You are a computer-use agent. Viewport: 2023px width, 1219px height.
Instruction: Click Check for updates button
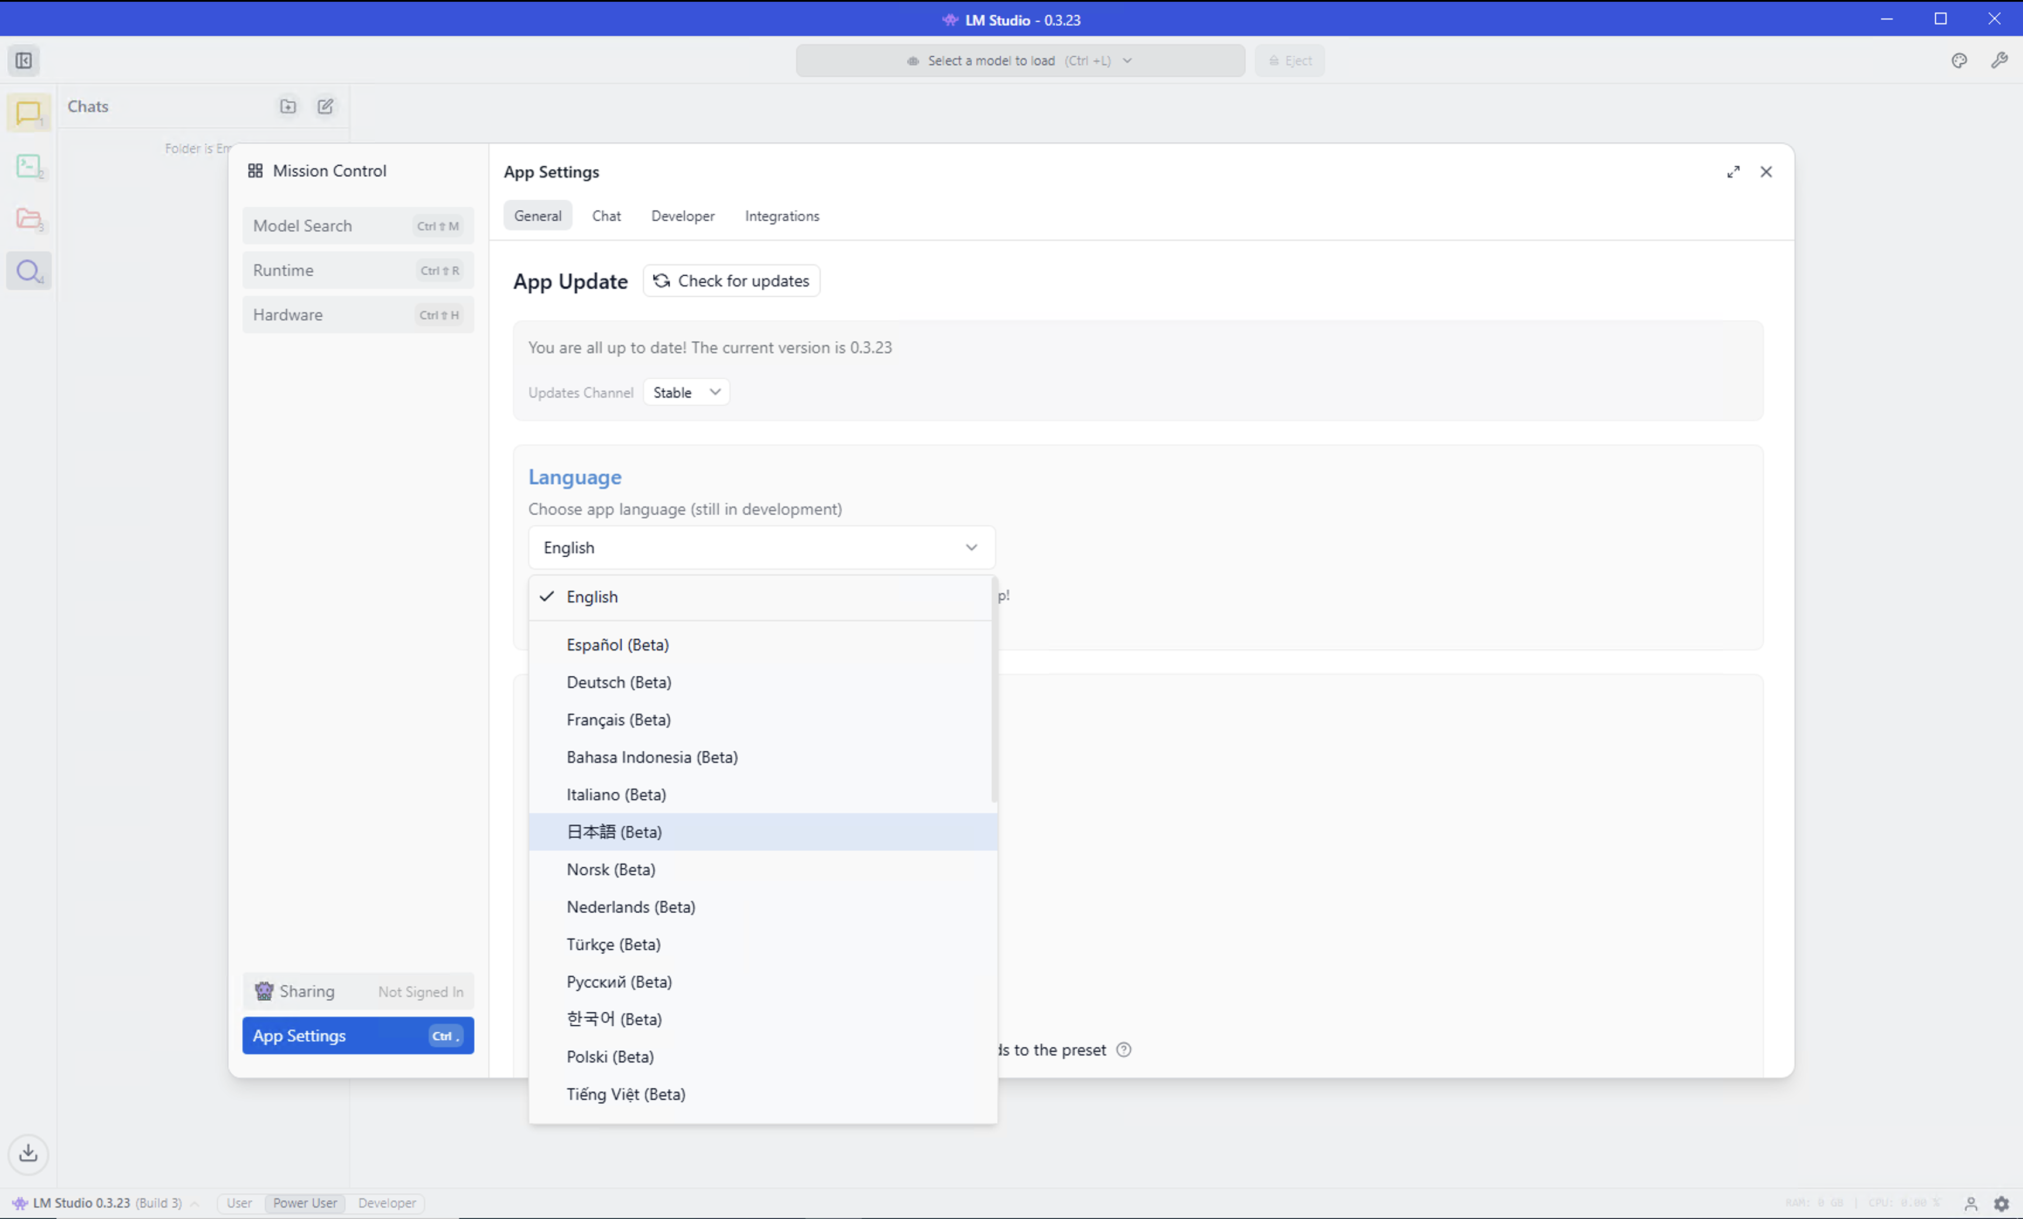point(731,281)
